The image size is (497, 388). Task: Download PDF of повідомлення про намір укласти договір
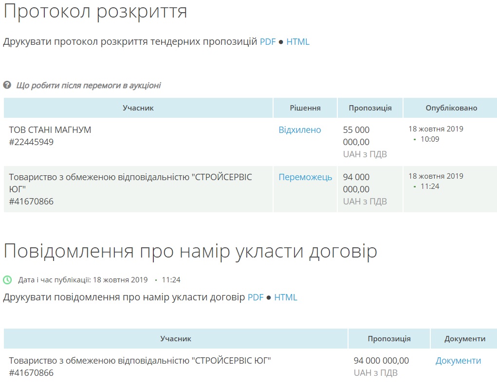(256, 297)
